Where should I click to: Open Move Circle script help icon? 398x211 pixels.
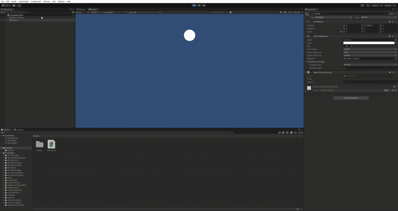pyautogui.click(x=390, y=72)
